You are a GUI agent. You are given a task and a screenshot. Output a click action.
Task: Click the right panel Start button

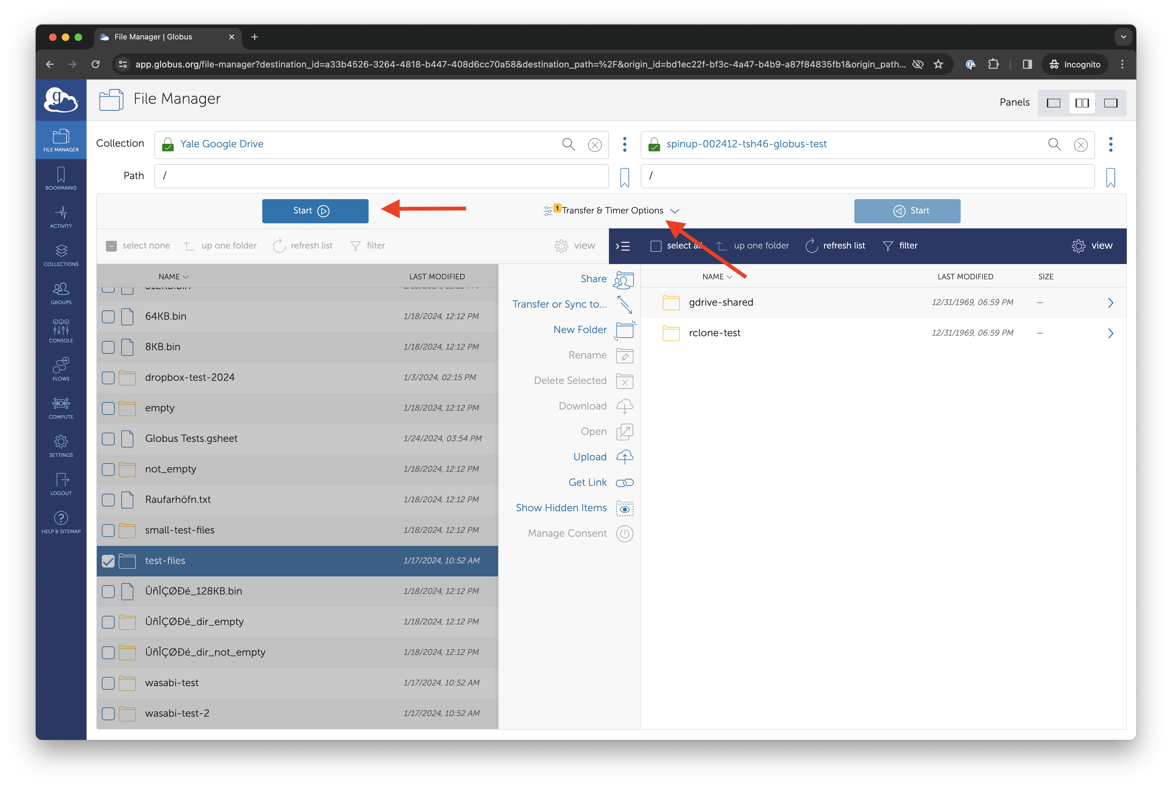pos(907,211)
